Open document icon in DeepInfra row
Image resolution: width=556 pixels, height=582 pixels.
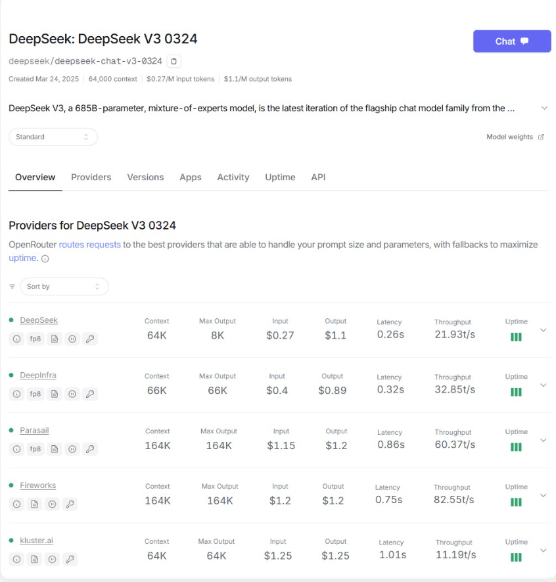[x=55, y=394]
